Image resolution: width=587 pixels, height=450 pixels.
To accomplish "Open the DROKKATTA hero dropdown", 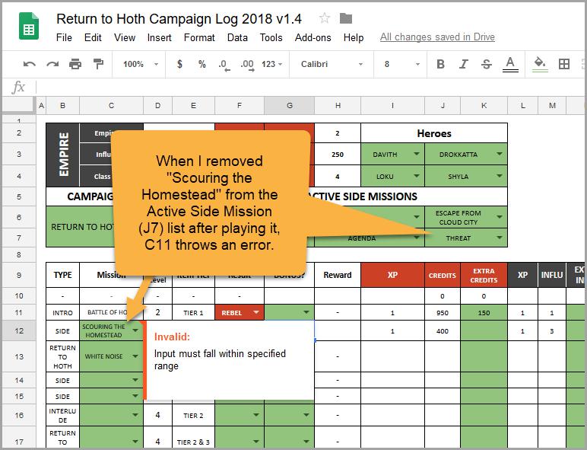I will 500,154.
